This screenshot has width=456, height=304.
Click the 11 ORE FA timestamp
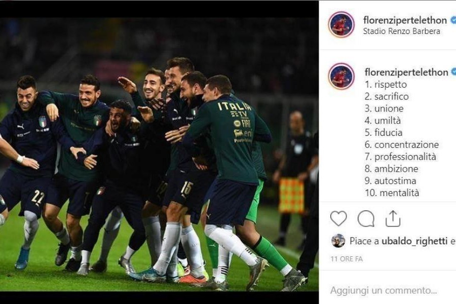click(x=347, y=258)
